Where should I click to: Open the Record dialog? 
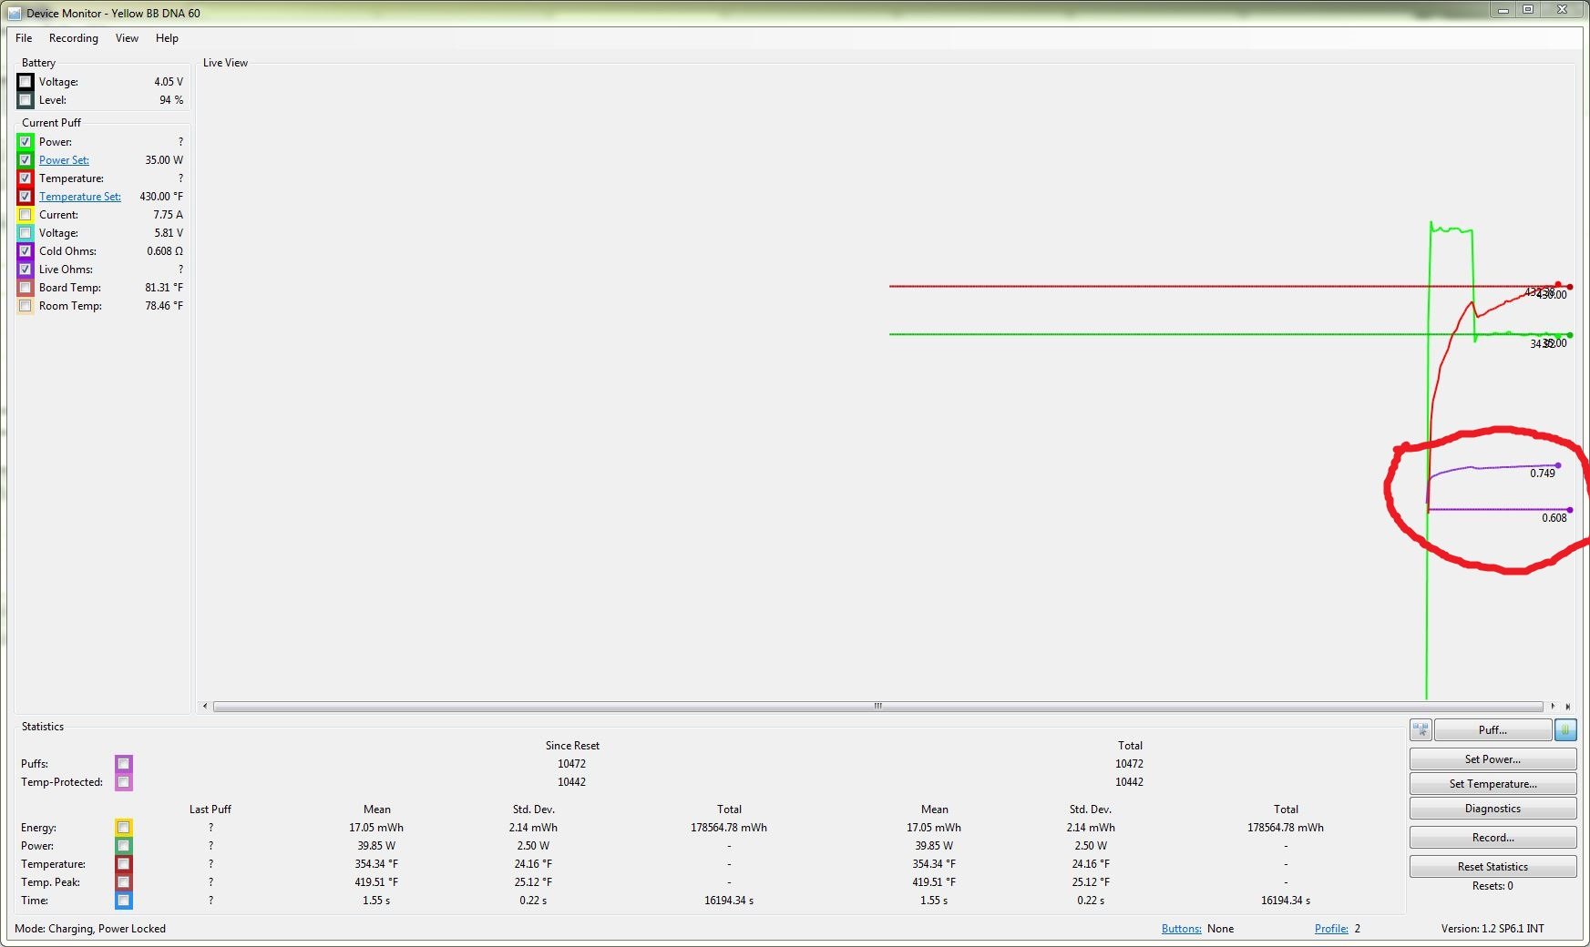[1493, 837]
